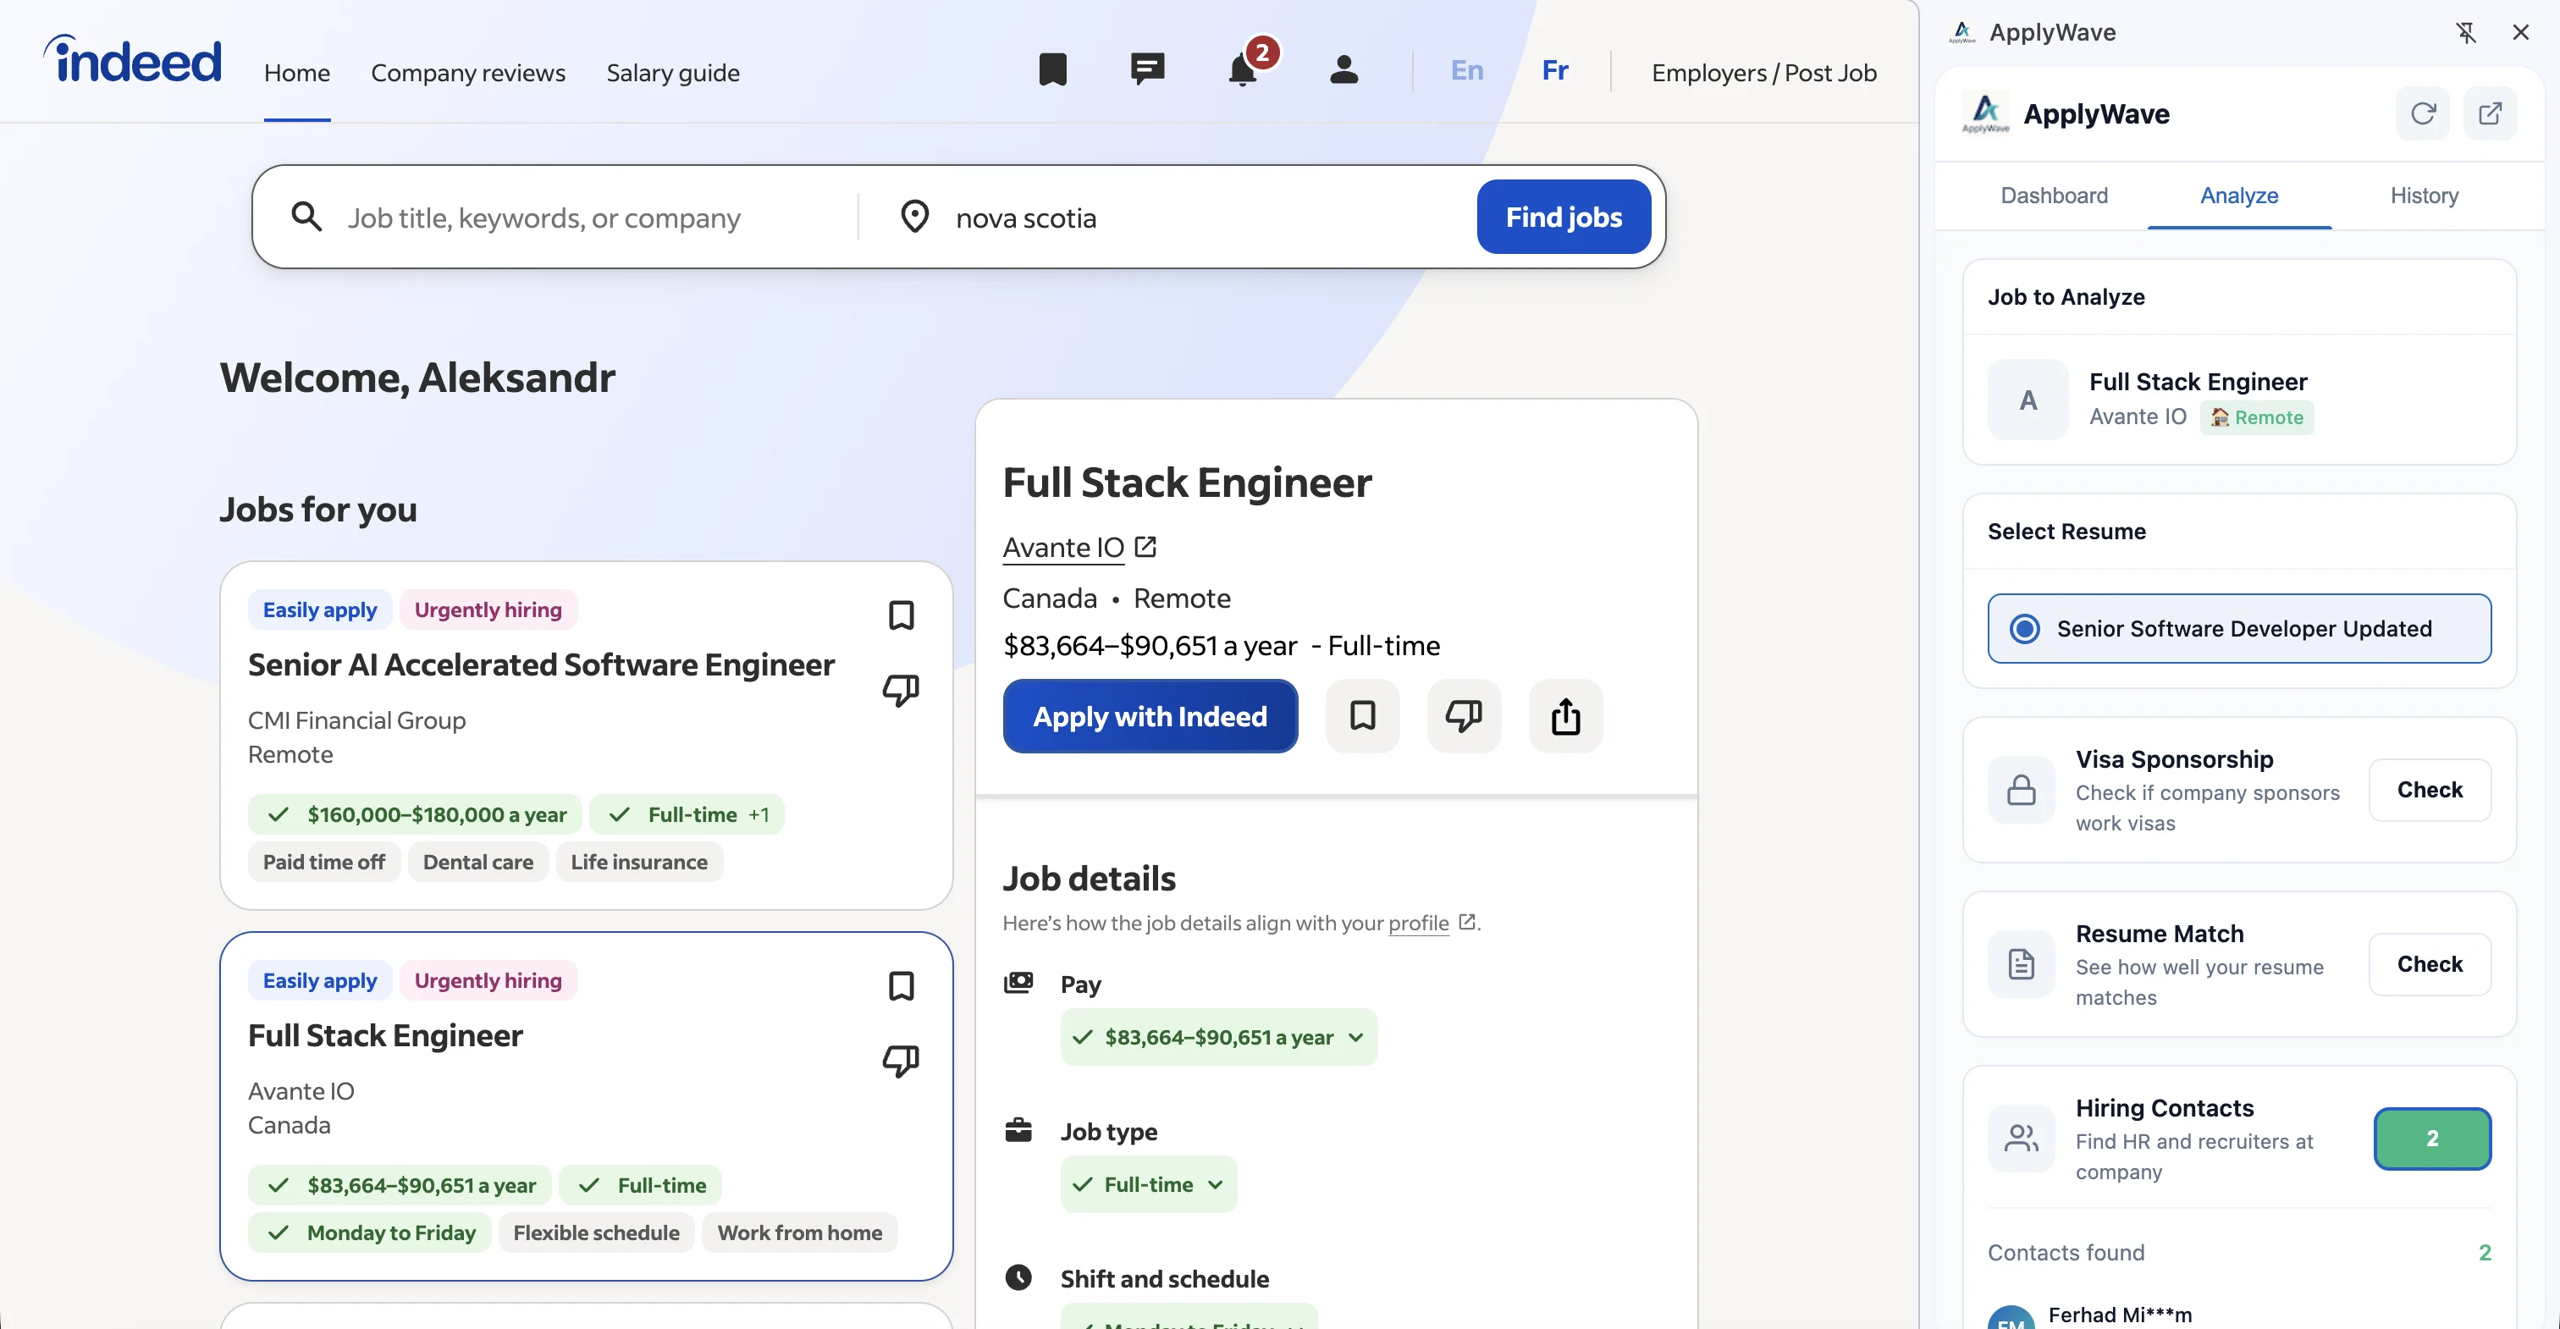Click the Resume Match document icon
2560x1329 pixels.
2022,964
